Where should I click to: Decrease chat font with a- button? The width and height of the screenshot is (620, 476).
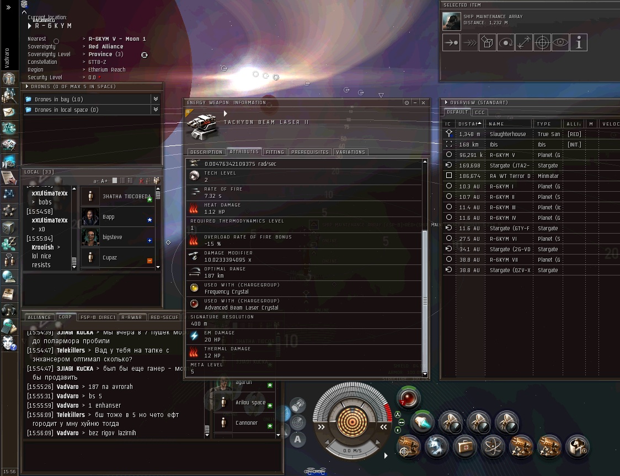[x=95, y=181]
